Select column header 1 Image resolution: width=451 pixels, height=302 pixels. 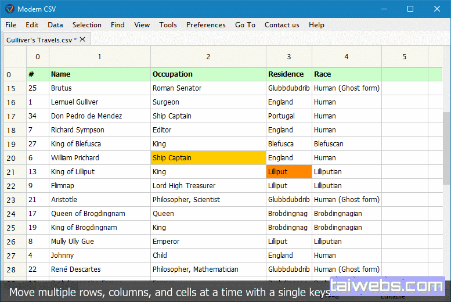pos(99,57)
